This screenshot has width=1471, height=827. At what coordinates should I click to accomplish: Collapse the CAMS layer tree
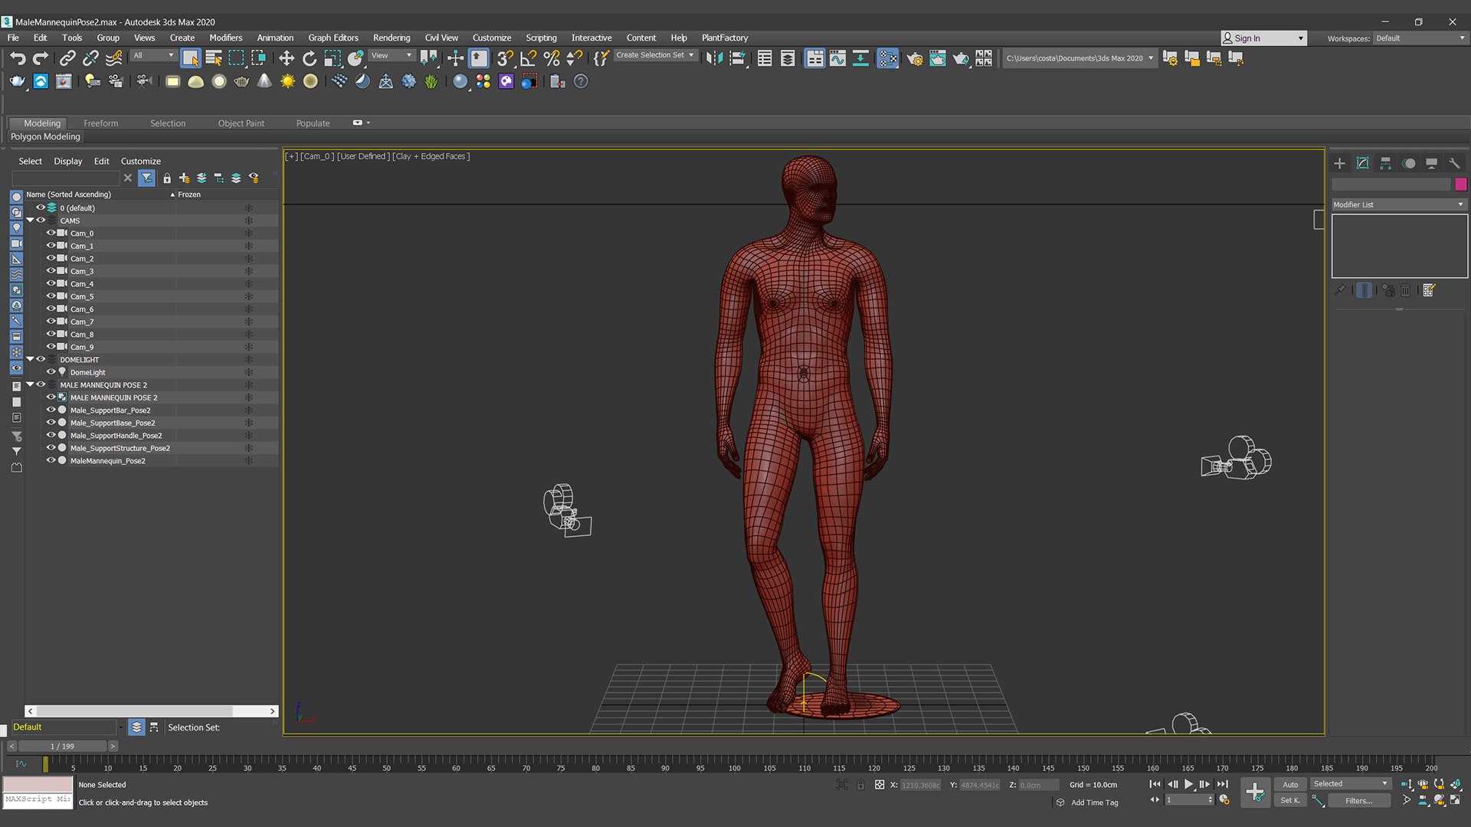[x=31, y=221]
